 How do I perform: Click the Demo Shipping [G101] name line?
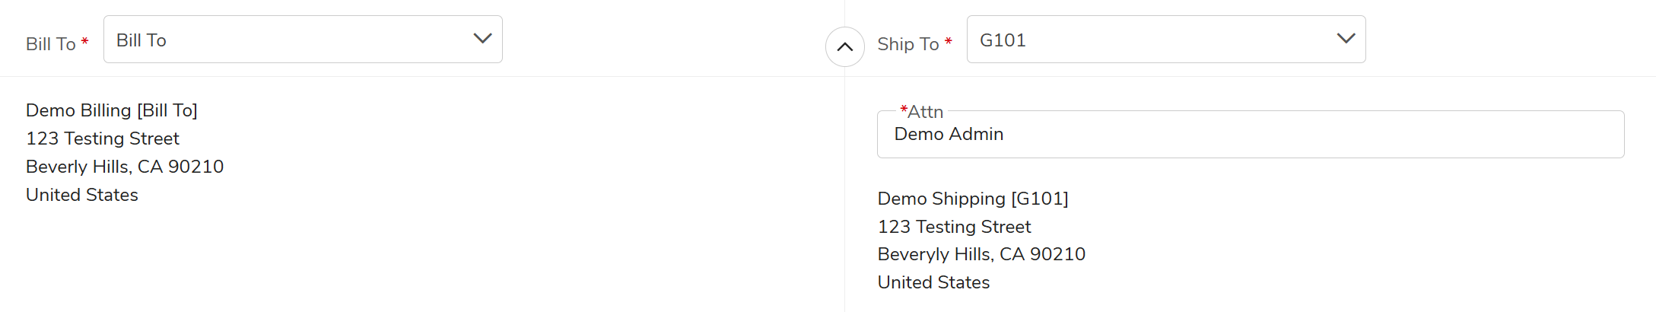click(x=973, y=199)
